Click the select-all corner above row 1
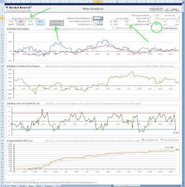 (2, 1)
